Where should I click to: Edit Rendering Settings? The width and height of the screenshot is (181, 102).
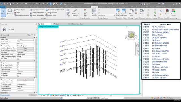[x=25, y=80]
